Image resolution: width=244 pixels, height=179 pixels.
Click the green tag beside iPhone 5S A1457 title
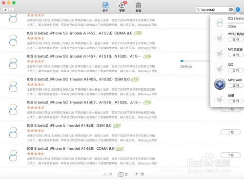[147, 57]
